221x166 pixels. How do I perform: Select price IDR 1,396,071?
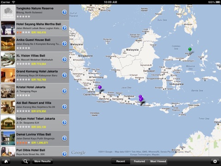(40, 143)
